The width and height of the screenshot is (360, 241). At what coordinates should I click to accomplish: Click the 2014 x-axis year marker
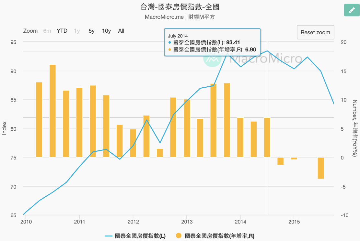pos(240,222)
